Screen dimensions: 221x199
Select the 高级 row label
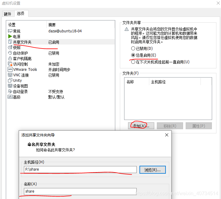(x=17, y=97)
